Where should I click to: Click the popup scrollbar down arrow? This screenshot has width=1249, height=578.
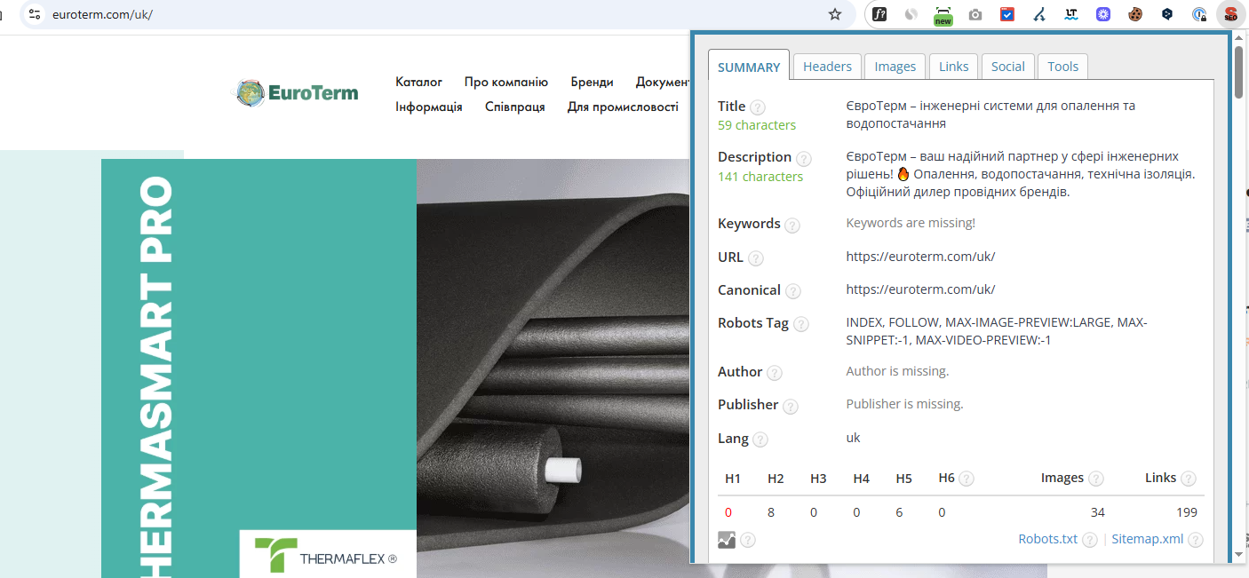tap(1238, 555)
